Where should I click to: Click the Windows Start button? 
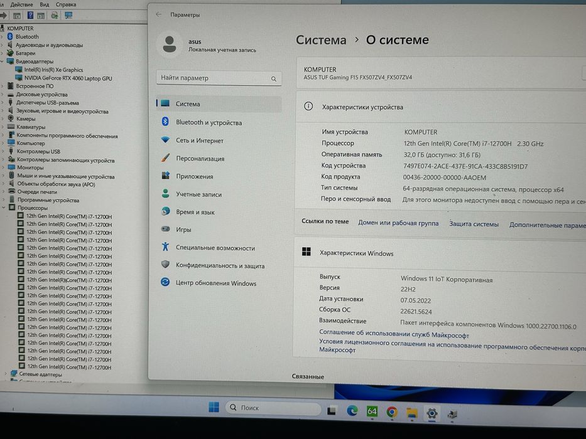point(214,407)
